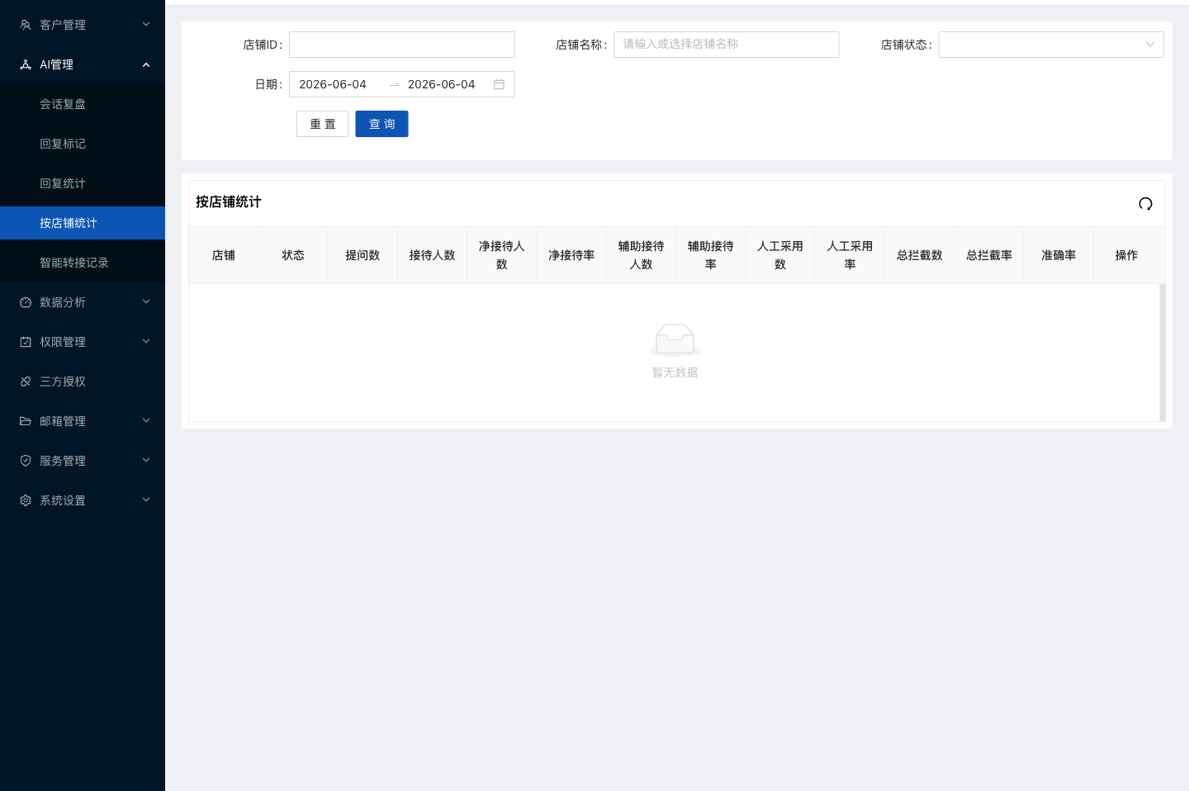Expand the 服务管理 menu chevron
Image resolution: width=1189 pixels, height=791 pixels.
146,460
